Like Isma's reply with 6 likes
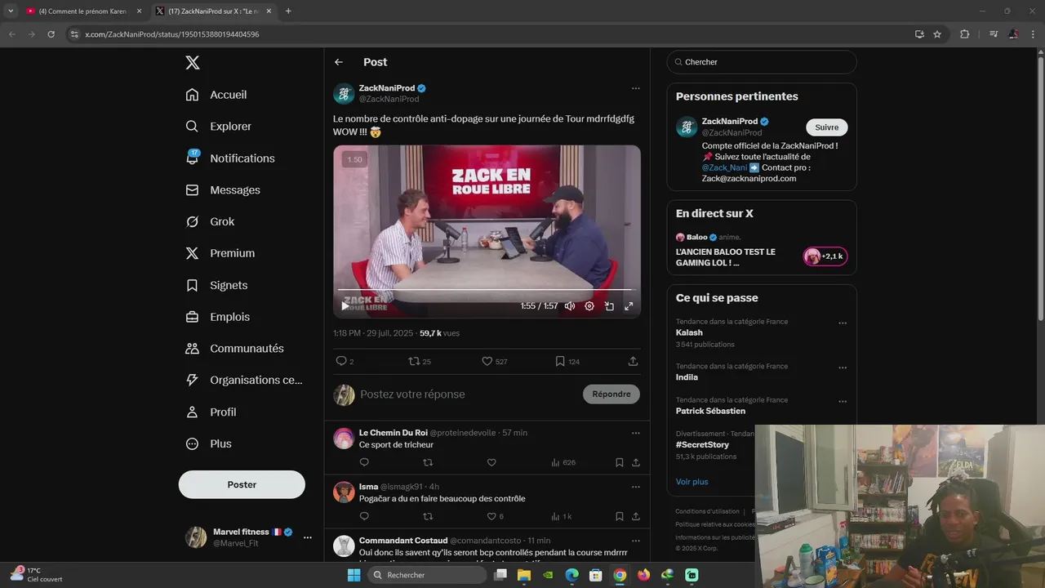Viewport: 1045px width, 588px height. 495,516
